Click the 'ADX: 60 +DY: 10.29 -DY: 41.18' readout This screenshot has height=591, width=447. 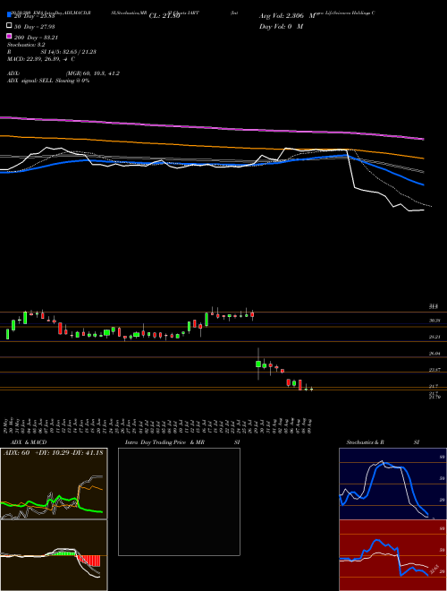pyautogui.click(x=53, y=452)
